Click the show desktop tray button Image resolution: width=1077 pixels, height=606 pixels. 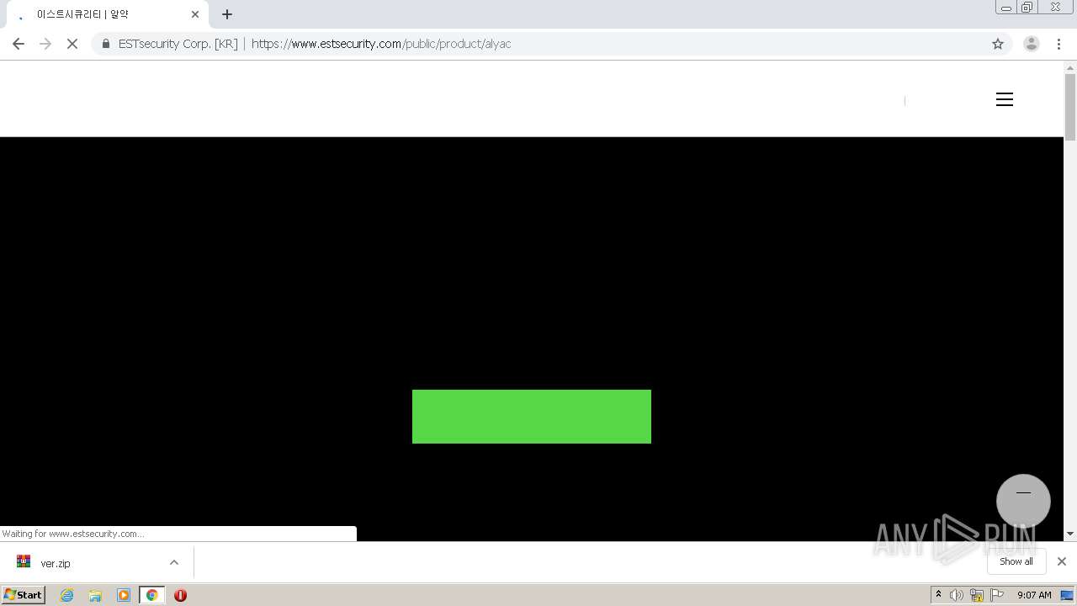[1068, 595]
